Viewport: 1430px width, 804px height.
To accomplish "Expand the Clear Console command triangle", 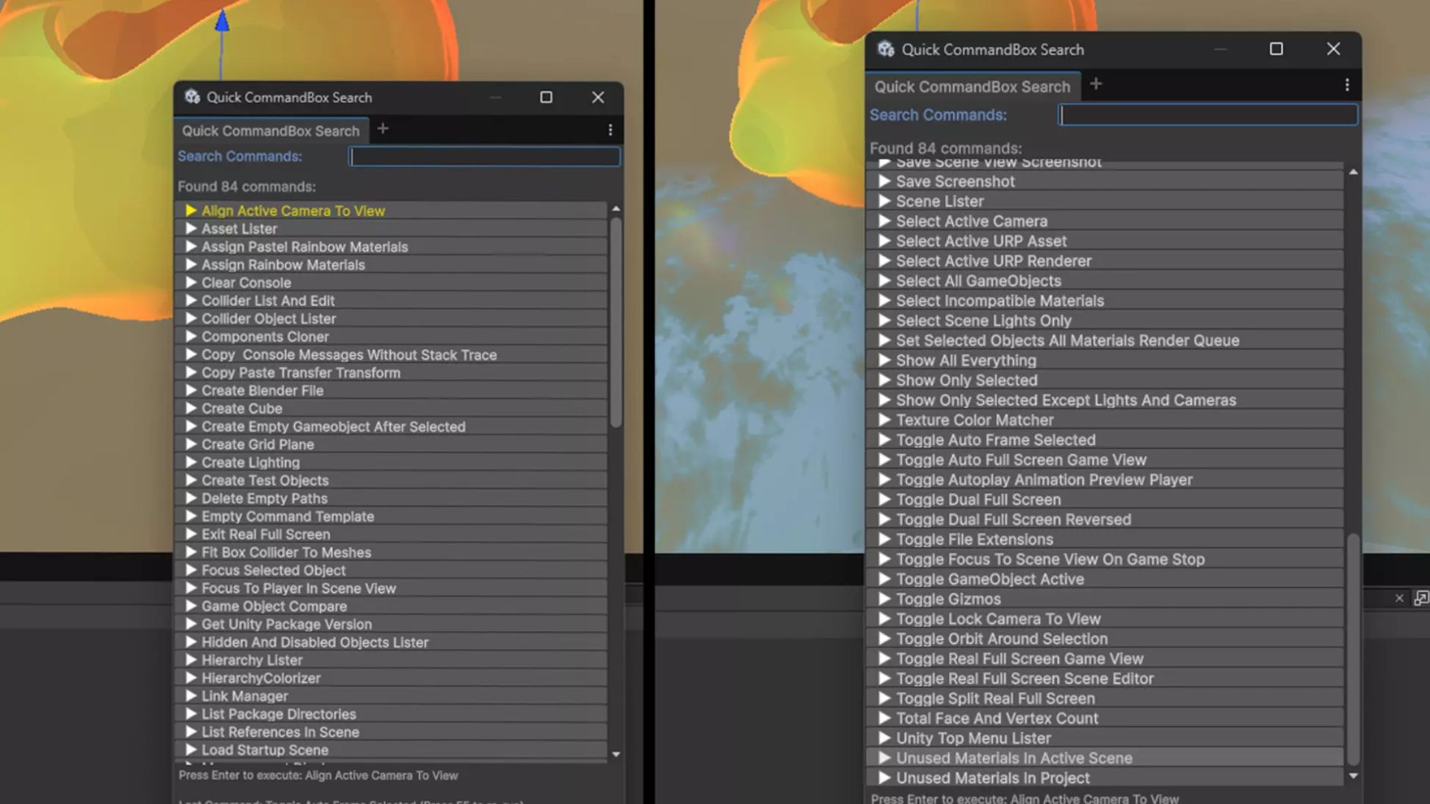I will point(191,282).
